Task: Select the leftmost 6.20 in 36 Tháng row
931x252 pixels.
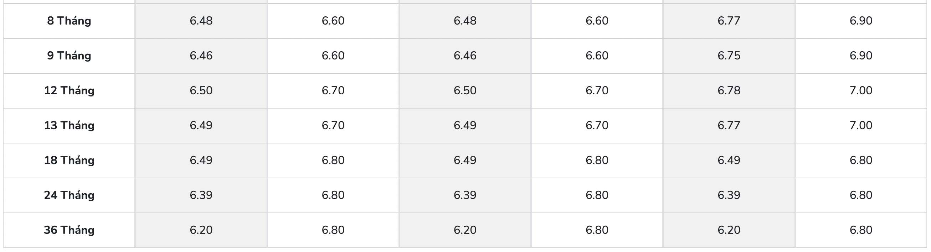Action: coord(201,230)
